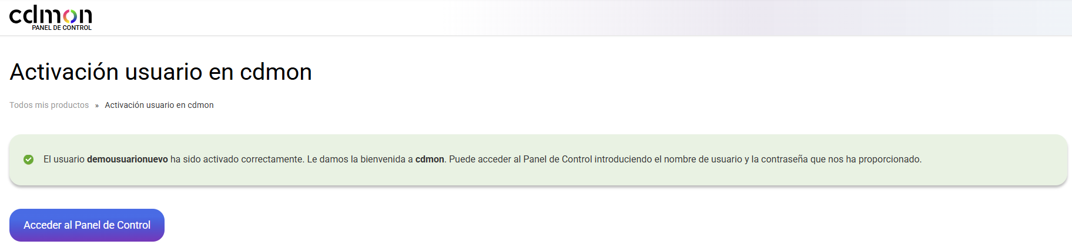This screenshot has width=1072, height=251.
Task: Click the breadcrumb » separator arrow
Action: pyautogui.click(x=97, y=106)
